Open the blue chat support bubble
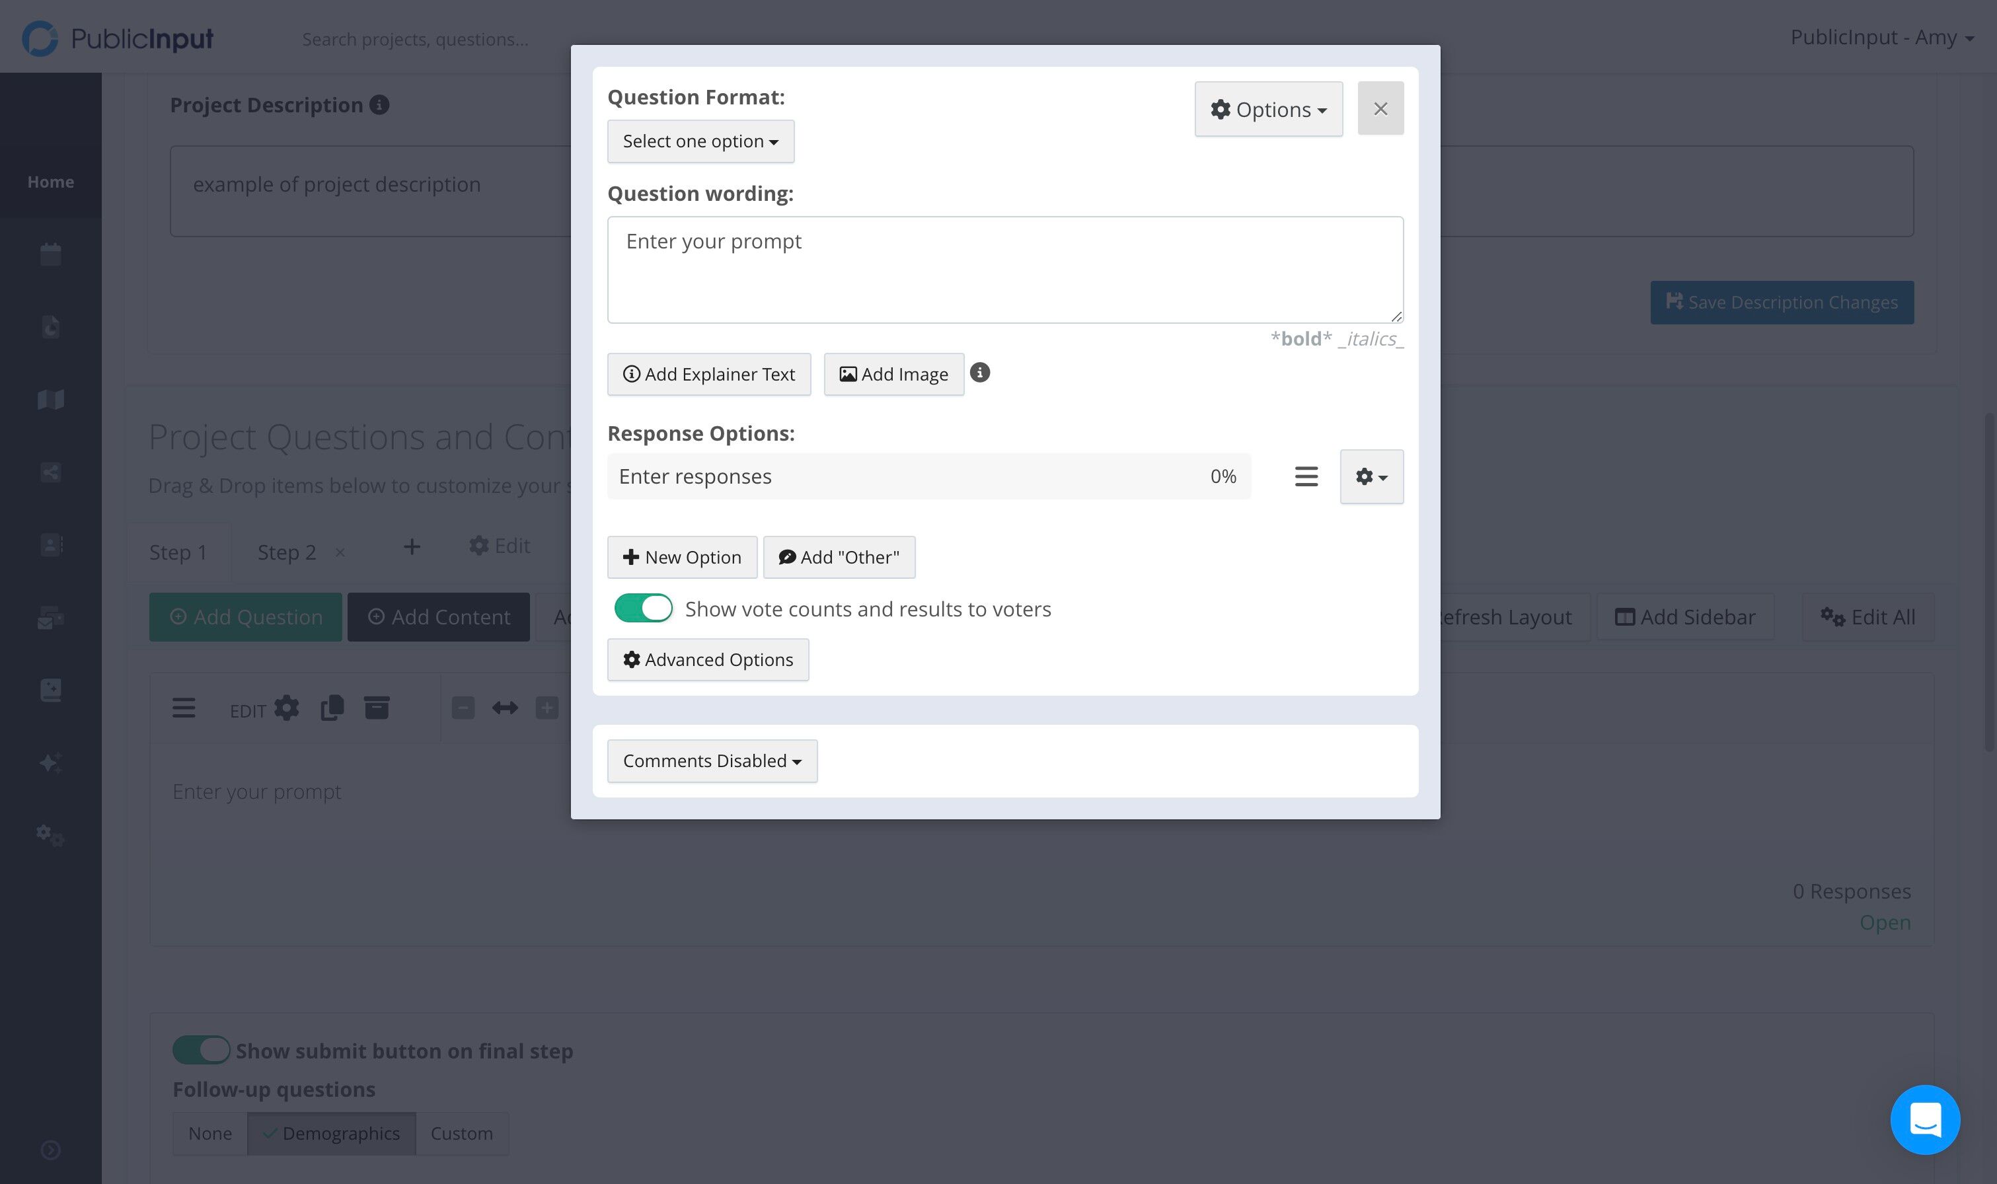1997x1184 pixels. (1924, 1119)
